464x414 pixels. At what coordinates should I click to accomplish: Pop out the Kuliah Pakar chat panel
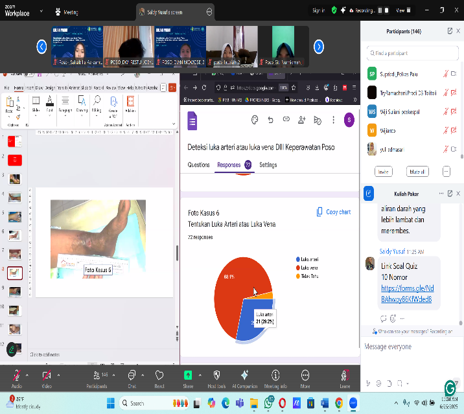coord(450,194)
